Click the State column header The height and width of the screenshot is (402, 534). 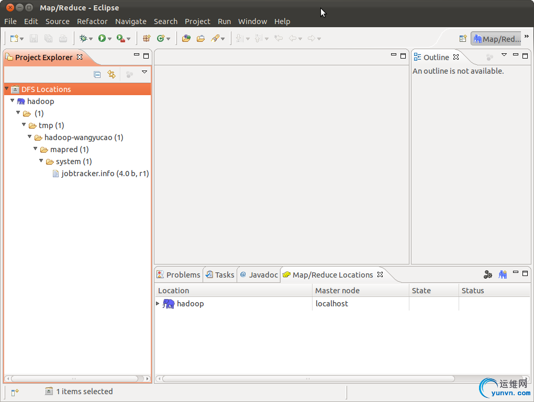pyautogui.click(x=434, y=291)
